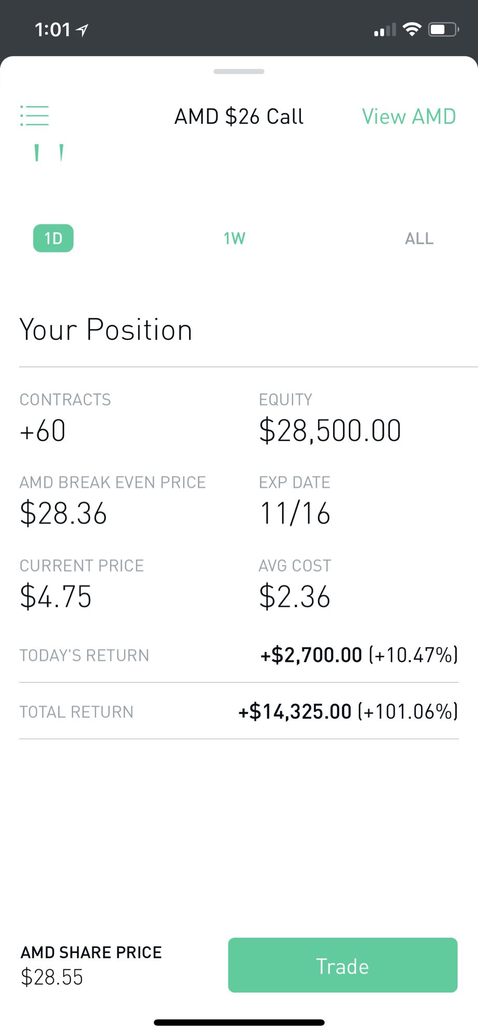Tap the AMD Share Price $28.55

52,977
